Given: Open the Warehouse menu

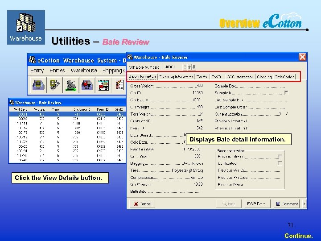Looking at the screenshot, I should tap(84, 71).
